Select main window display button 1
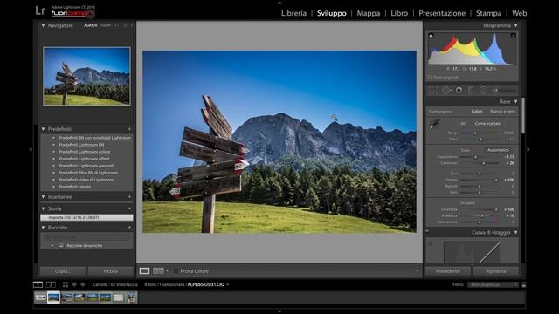The image size is (559, 314). pyautogui.click(x=38, y=284)
